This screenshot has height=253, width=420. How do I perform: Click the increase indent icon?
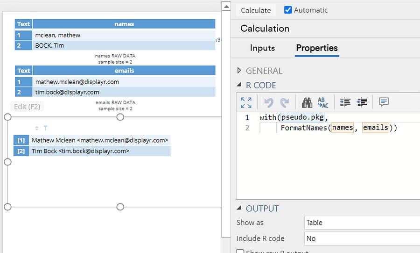[345, 102]
